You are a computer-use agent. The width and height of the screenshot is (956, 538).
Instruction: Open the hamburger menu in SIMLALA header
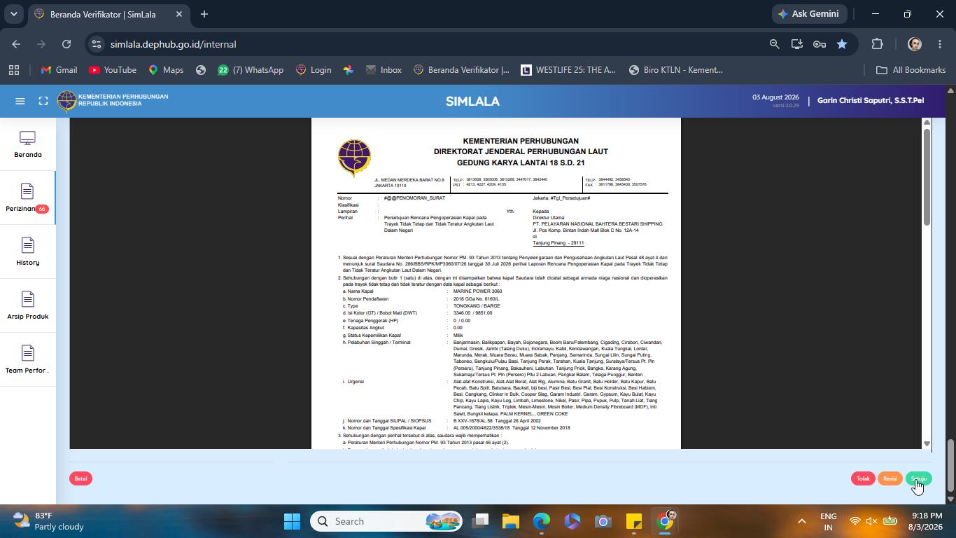[x=20, y=101]
